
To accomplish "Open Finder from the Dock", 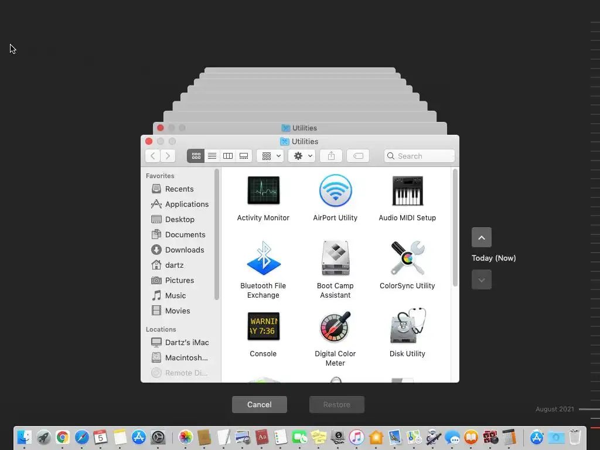I will 25,437.
